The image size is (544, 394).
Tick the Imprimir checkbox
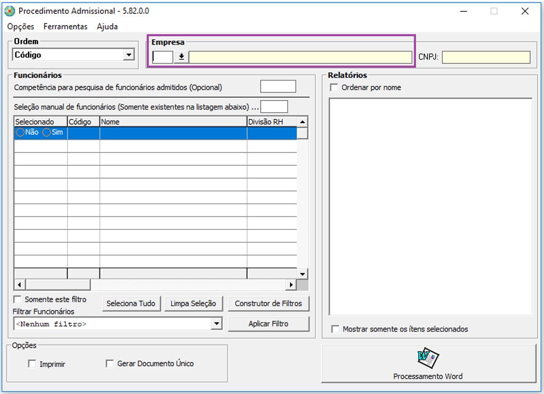(x=32, y=364)
